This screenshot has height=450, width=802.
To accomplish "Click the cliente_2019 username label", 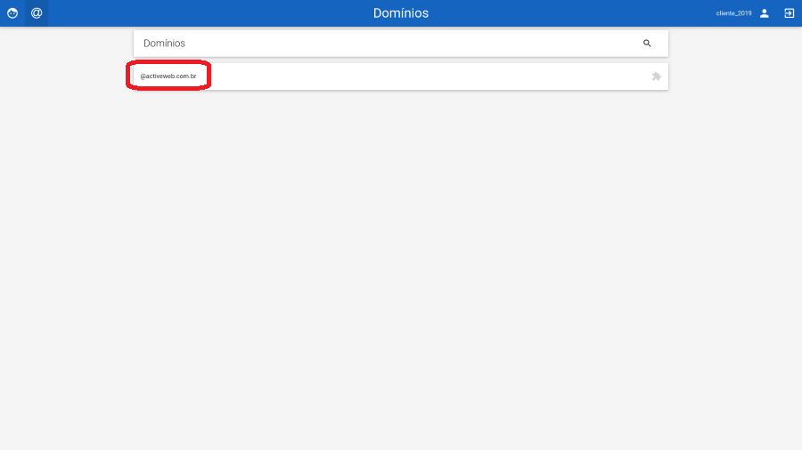I will click(733, 13).
